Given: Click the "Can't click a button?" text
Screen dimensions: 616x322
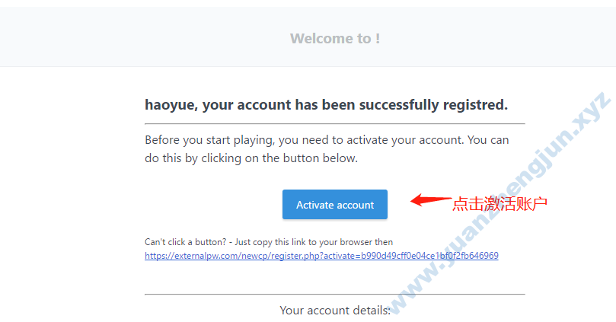Looking at the screenshot, I should [186, 242].
